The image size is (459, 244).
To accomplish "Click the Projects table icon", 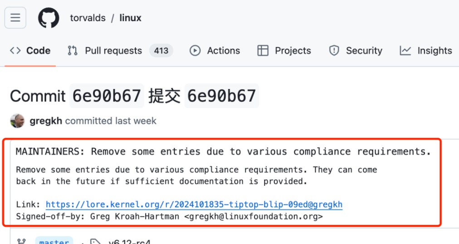I will (263, 51).
